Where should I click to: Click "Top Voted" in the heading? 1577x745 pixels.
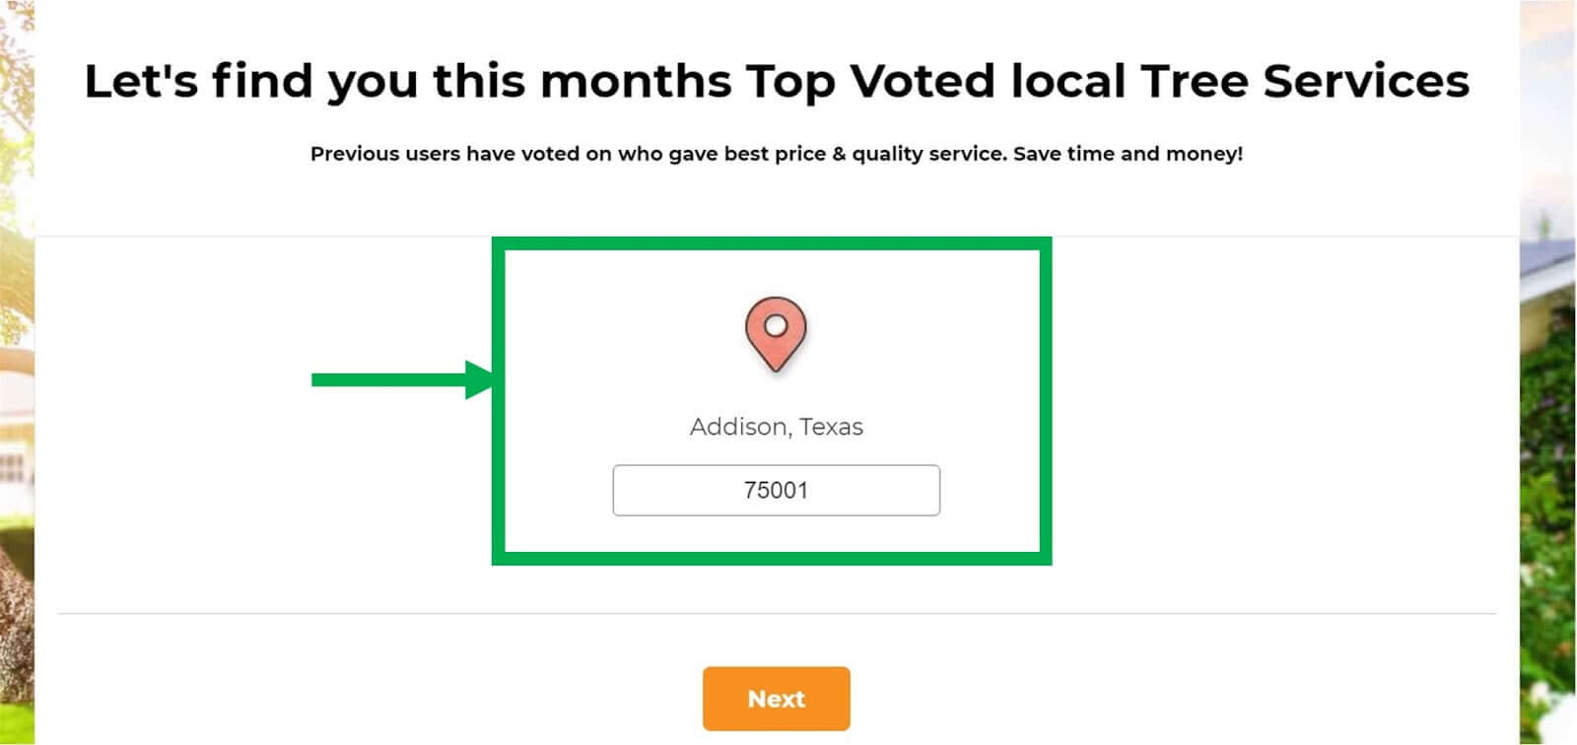coord(869,82)
